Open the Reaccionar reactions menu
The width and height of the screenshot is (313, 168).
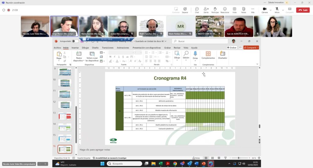coord(225,10)
